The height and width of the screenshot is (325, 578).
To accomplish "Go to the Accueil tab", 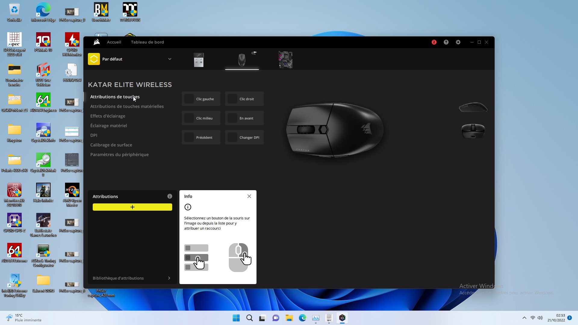I will pos(114,42).
